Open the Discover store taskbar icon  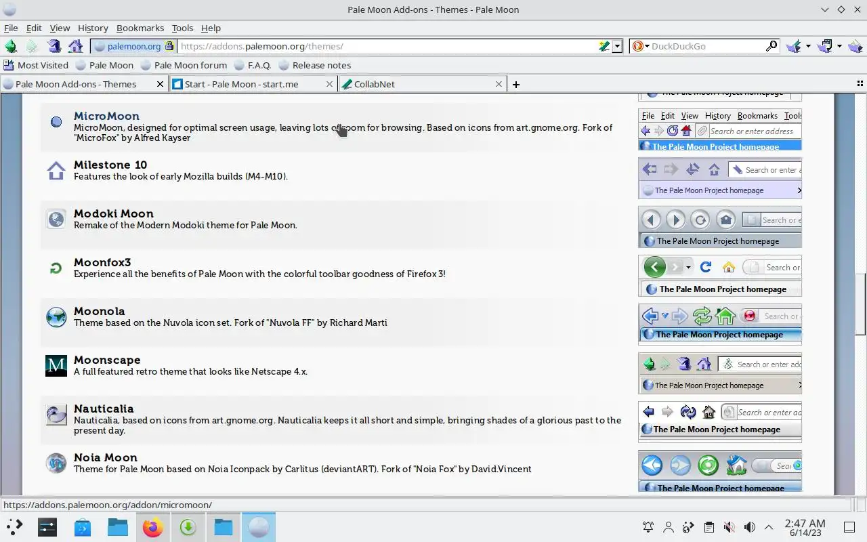(x=83, y=526)
